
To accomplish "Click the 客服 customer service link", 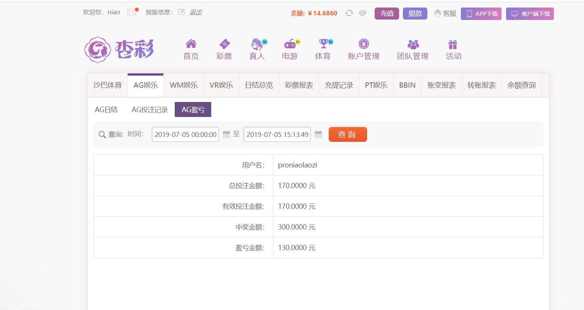I will [x=445, y=14].
